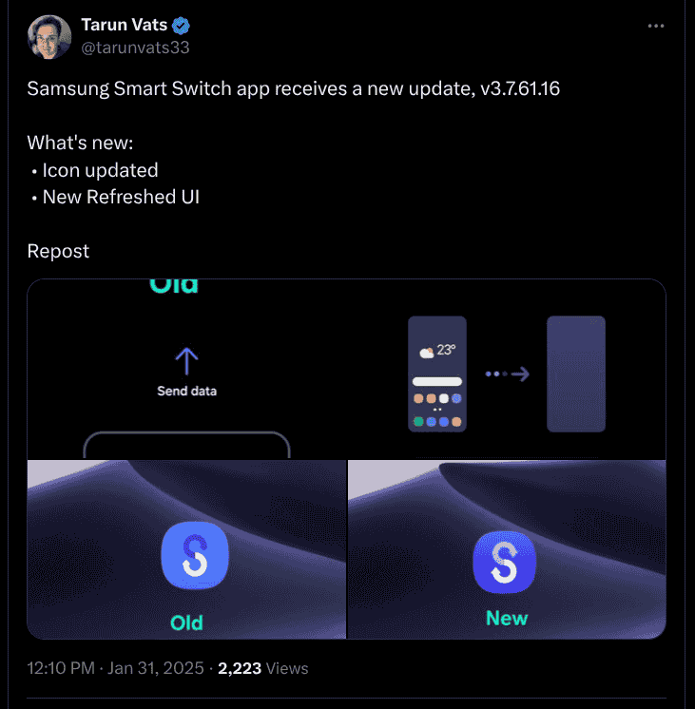695x709 pixels.
Task: Click the "Repost" text in tweet
Action: (x=58, y=251)
